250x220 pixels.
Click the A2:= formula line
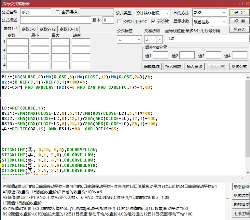(45, 82)
